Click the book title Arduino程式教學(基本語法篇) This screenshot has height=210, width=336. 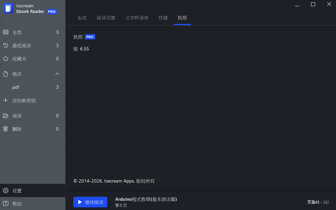point(146,199)
